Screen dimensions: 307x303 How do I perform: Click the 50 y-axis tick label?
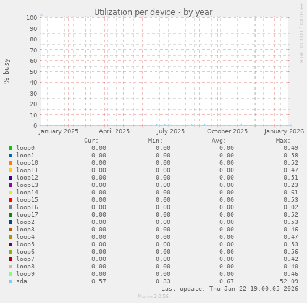tap(33, 72)
